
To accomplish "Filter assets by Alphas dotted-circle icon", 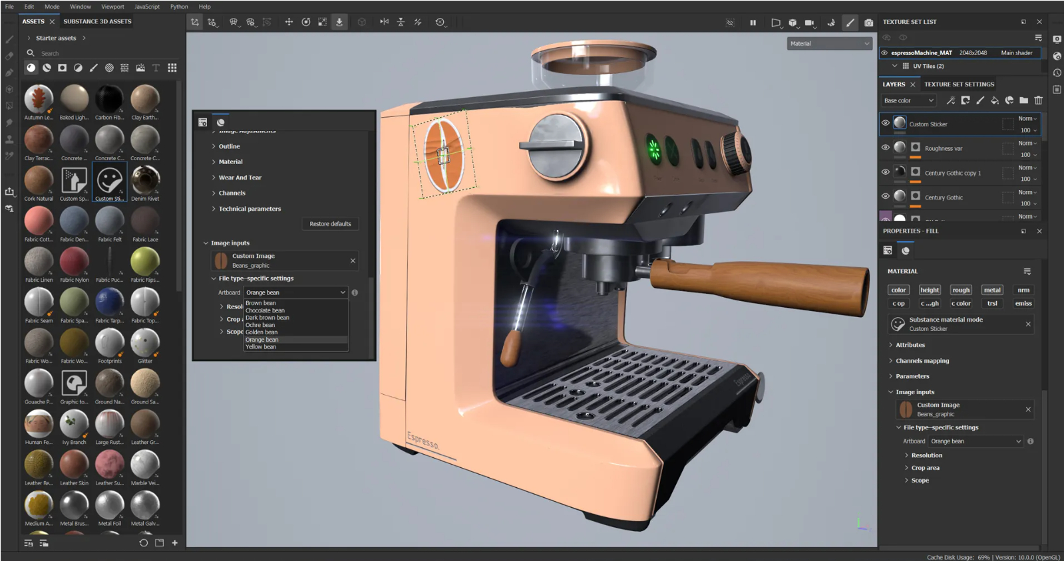I will click(109, 68).
